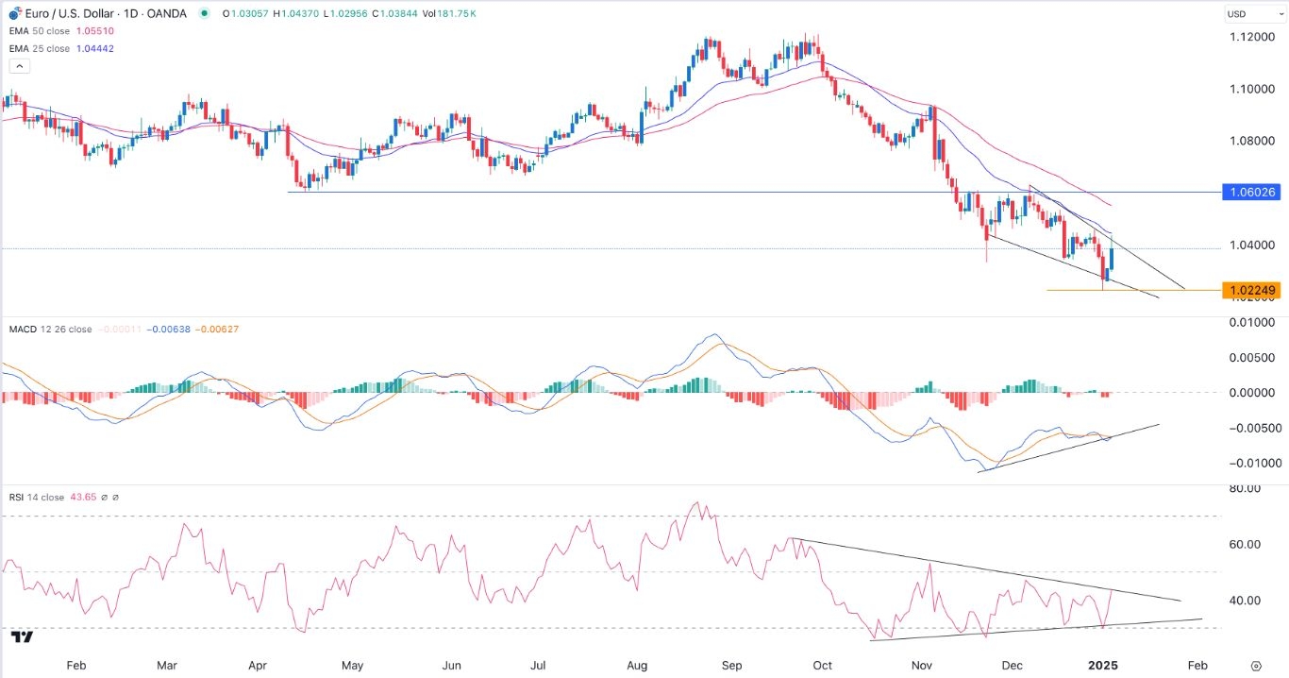Select the Euro / U.S. Dollar symbol title
The width and height of the screenshot is (1289, 678).
(68, 14)
